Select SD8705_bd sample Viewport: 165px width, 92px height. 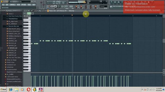point(12,55)
